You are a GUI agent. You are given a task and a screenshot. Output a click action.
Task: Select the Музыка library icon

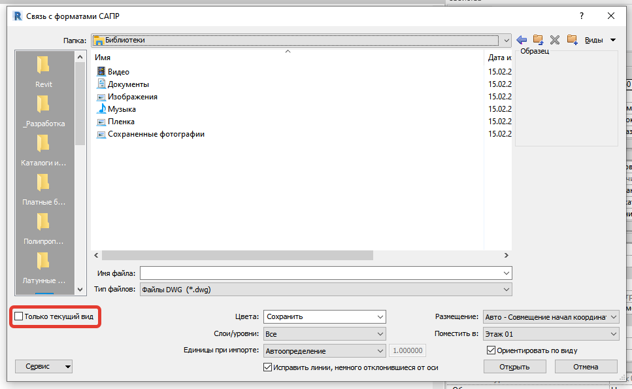[101, 109]
